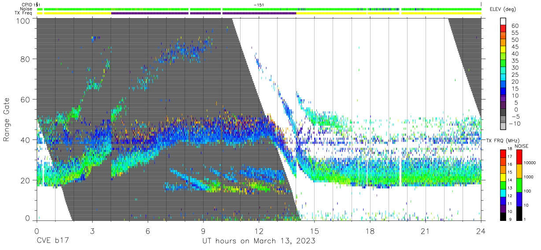The height and width of the screenshot is (250, 541).
Task: Click 'UT hours on March 13, 2023' label
Action: [x=259, y=241]
